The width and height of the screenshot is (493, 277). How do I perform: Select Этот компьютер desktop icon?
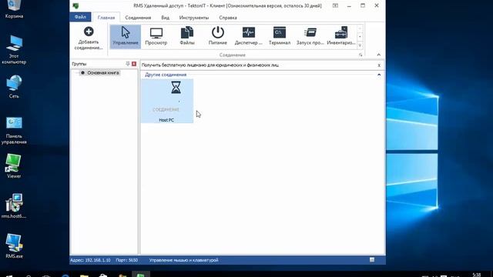[14, 49]
